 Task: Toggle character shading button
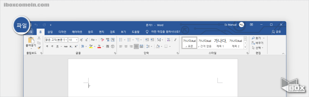(x=107, y=46)
